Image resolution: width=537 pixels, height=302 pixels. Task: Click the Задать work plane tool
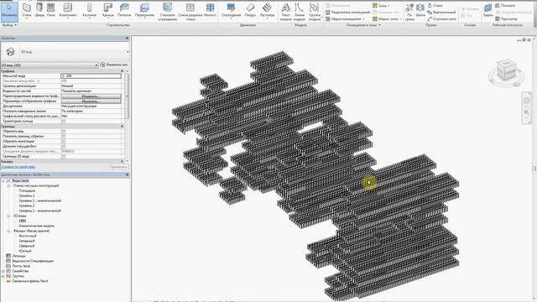click(x=487, y=10)
